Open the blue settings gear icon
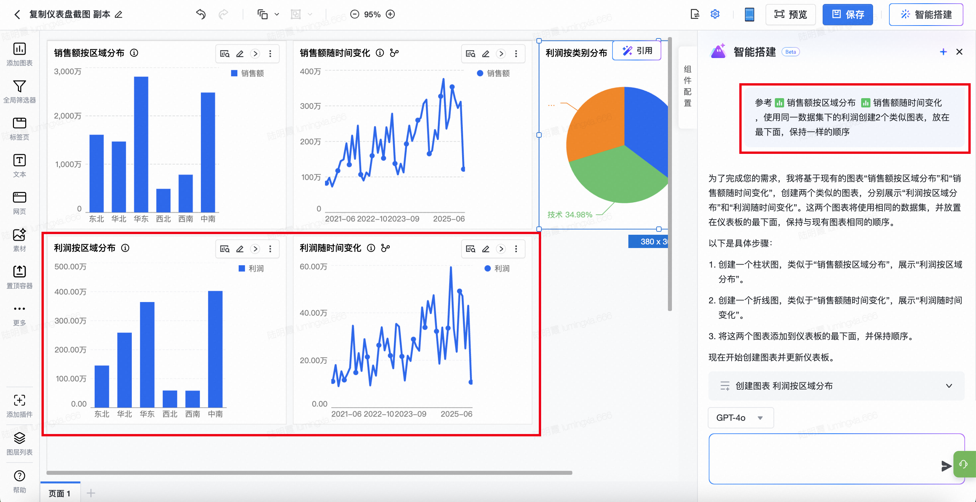Screen dimensions: 976x502 (714, 14)
